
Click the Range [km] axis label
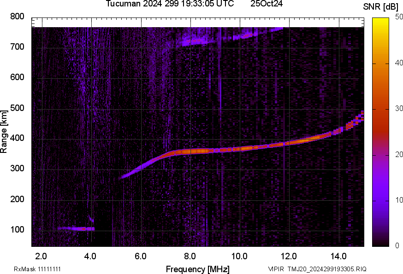[4, 132]
